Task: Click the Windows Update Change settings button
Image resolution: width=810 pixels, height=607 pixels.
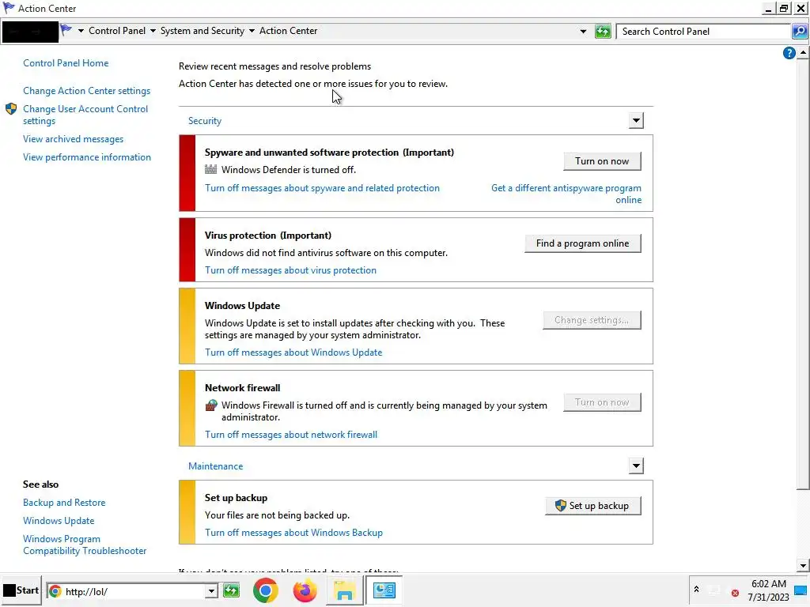Action: tap(592, 320)
